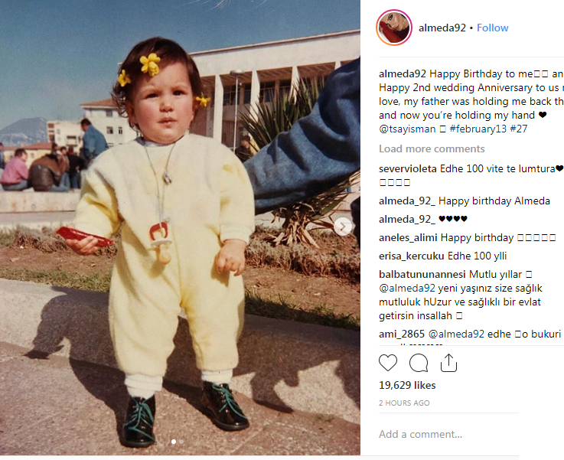The image size is (564, 460).
Task: View 19,629 likes list
Action: (x=407, y=385)
